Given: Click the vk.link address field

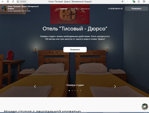Looking at the screenshot, I should (x=23, y=2).
